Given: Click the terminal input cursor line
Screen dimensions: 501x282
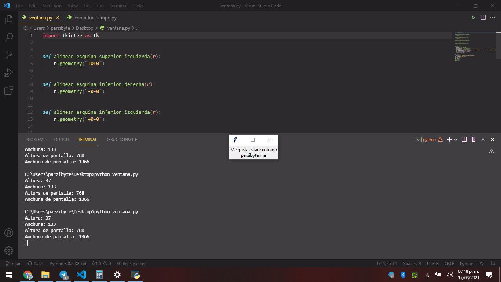Looking at the screenshot, I should tap(26, 243).
